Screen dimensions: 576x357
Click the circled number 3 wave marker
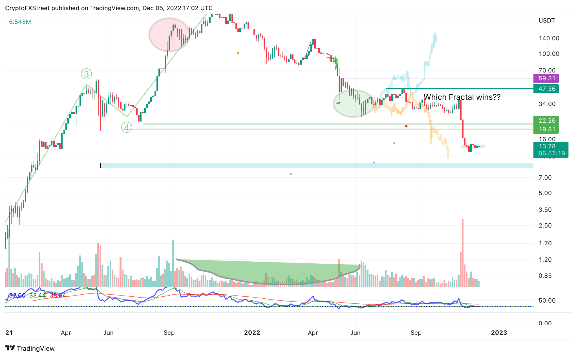[86, 74]
